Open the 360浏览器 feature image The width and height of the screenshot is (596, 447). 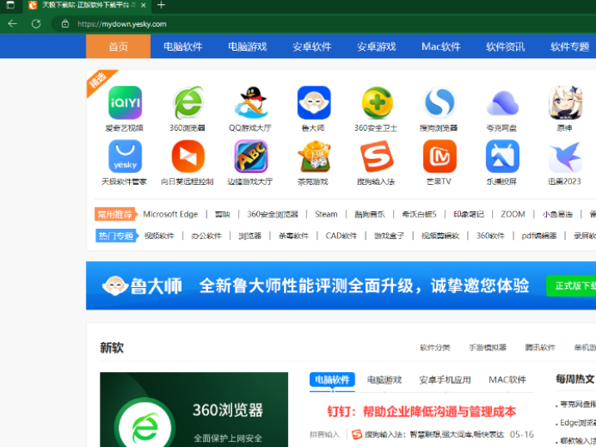(x=194, y=410)
